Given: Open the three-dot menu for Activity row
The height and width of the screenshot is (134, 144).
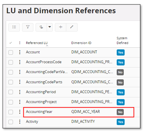Looking at the screenshot, I should click(20, 122).
